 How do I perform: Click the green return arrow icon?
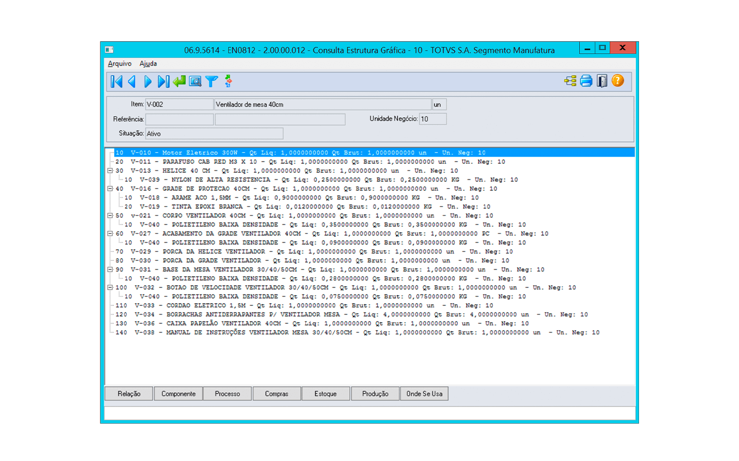[179, 81]
